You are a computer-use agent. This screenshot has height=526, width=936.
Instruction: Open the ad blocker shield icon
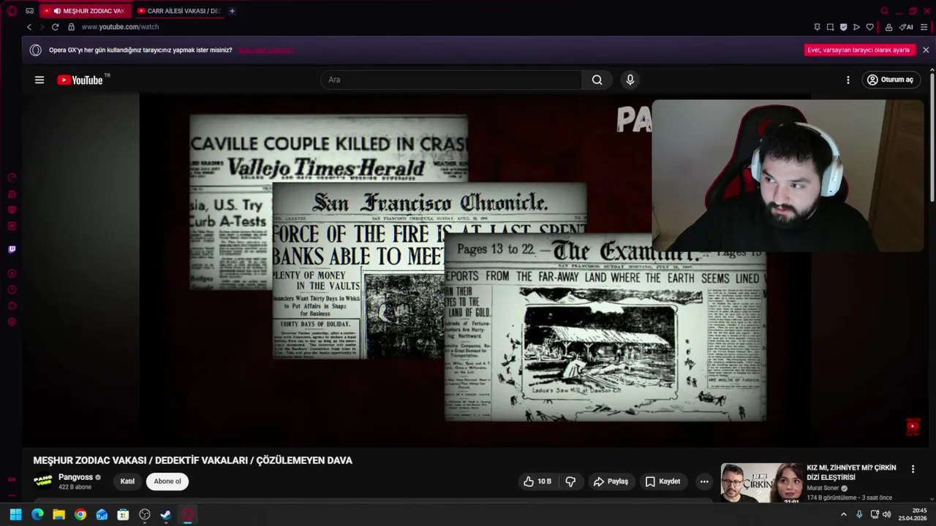(843, 27)
